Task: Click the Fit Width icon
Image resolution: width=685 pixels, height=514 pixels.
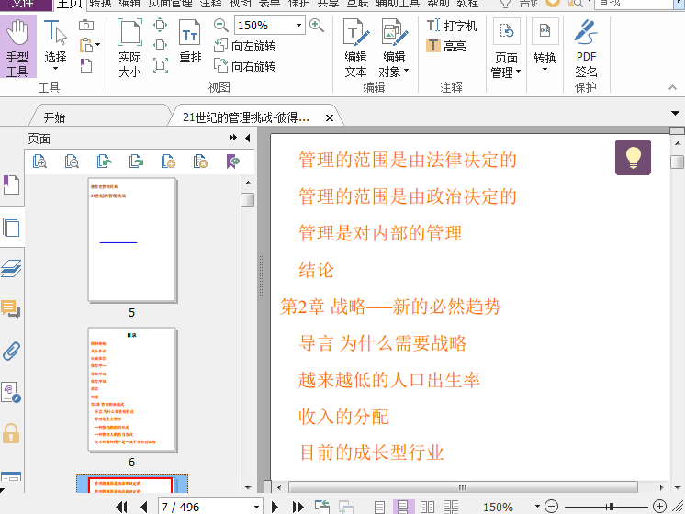Action: pyautogui.click(x=161, y=45)
